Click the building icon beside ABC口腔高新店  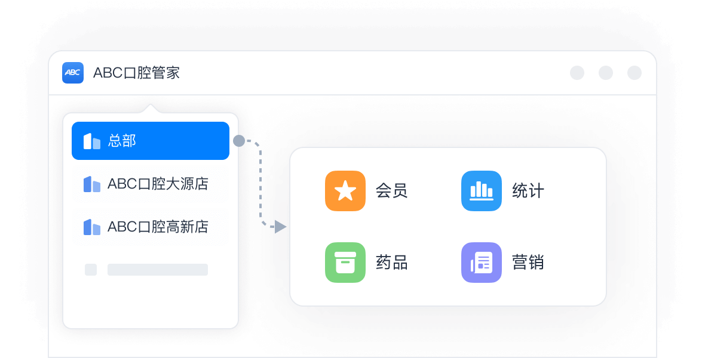pos(92,227)
